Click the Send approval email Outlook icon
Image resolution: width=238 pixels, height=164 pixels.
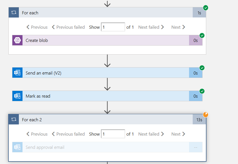click(17, 147)
